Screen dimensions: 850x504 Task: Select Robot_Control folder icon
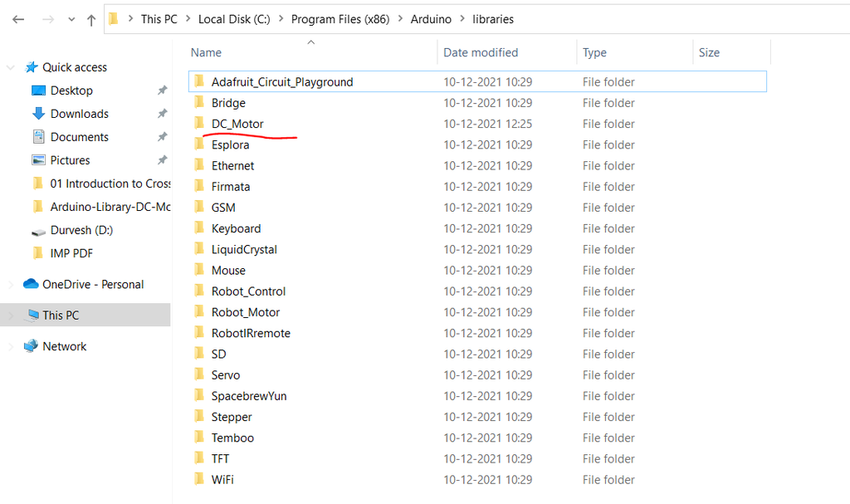(x=199, y=291)
